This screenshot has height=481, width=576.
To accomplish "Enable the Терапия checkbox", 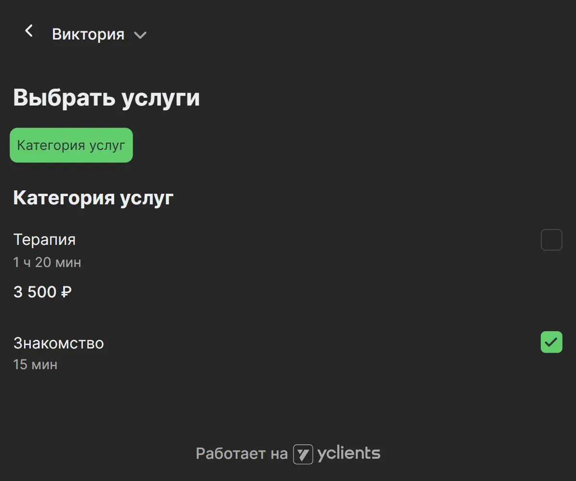I will click(551, 240).
